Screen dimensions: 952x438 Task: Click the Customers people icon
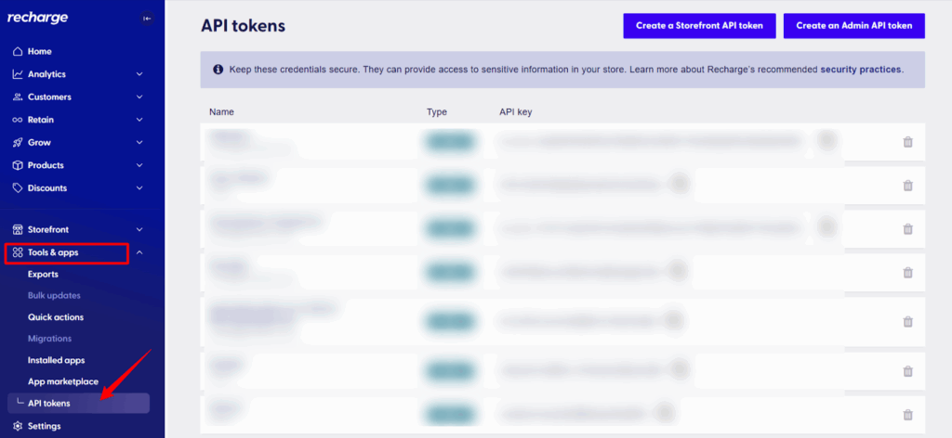pos(18,97)
